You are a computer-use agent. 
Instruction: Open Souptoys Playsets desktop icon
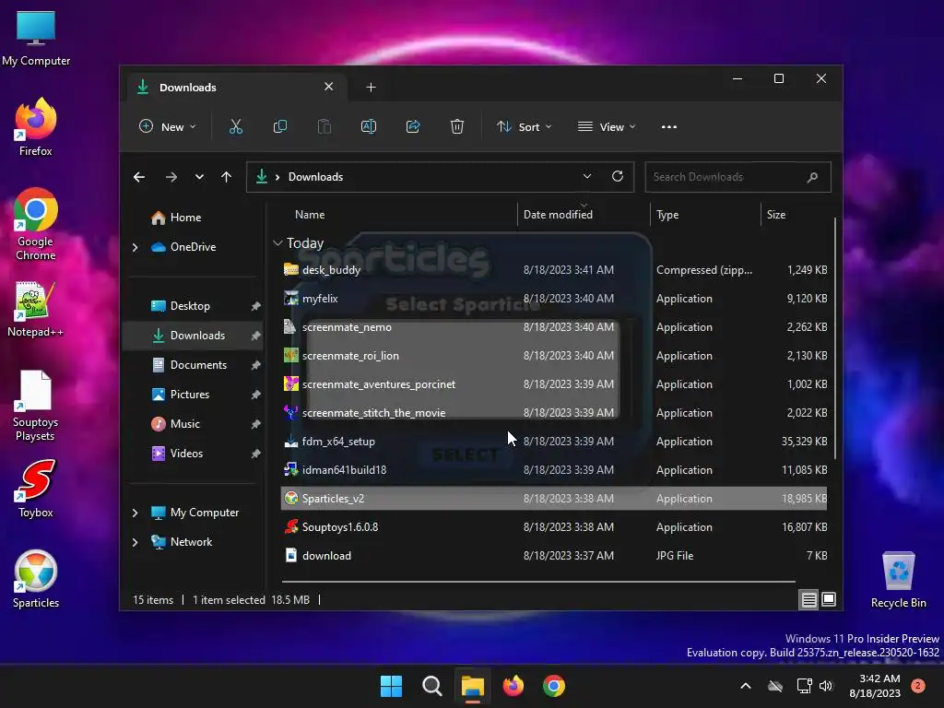coord(36,406)
